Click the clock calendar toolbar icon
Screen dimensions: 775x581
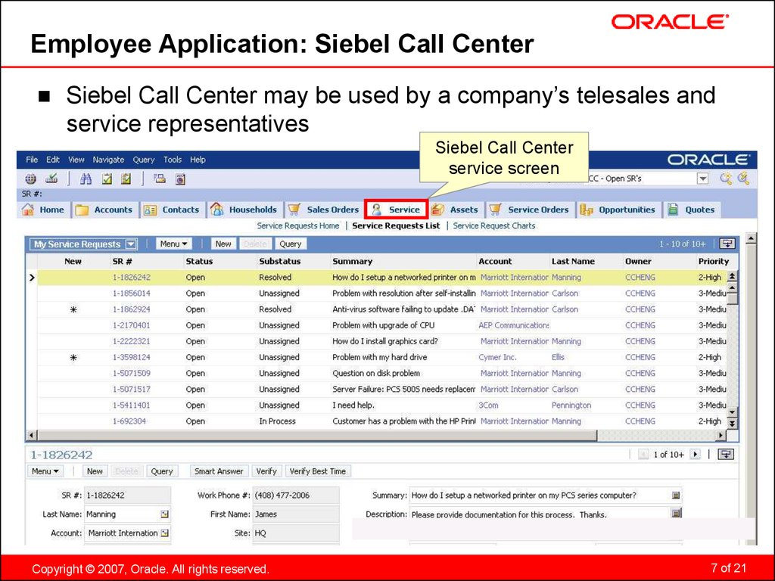(180, 179)
